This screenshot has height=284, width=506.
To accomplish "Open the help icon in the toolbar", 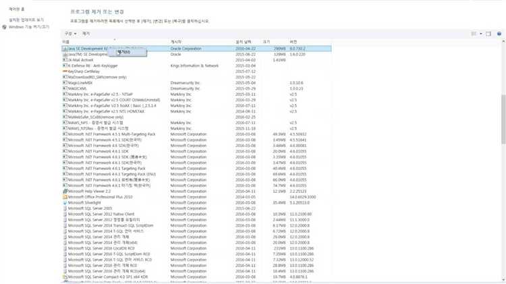I will (499, 34).
